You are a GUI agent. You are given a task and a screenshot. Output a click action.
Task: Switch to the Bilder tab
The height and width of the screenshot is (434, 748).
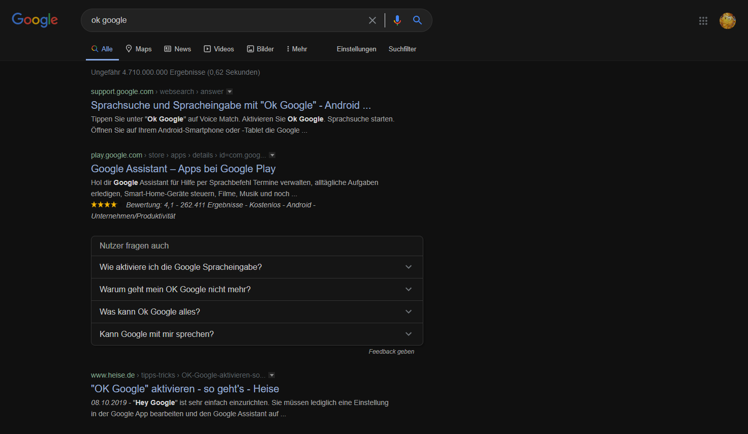click(x=261, y=49)
